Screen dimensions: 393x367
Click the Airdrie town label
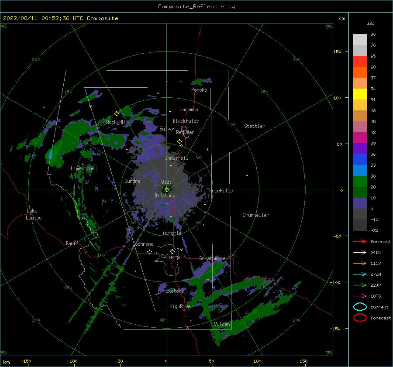(172, 233)
